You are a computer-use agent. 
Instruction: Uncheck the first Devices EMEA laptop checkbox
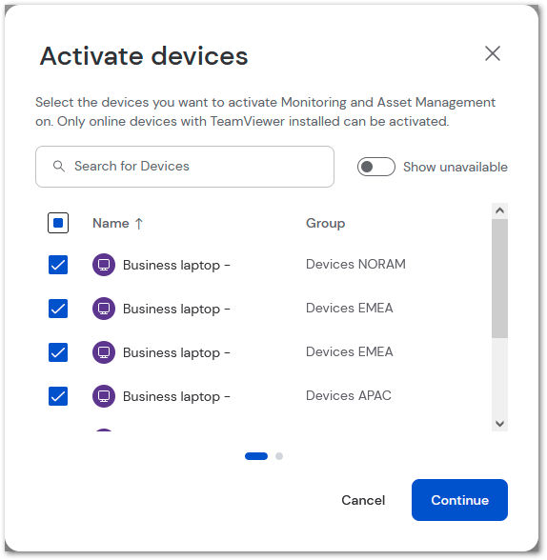pyautogui.click(x=58, y=309)
